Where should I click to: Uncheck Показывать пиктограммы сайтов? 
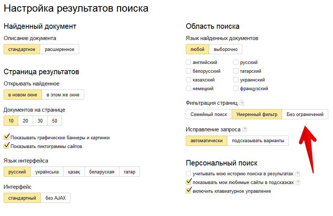pos(6,146)
